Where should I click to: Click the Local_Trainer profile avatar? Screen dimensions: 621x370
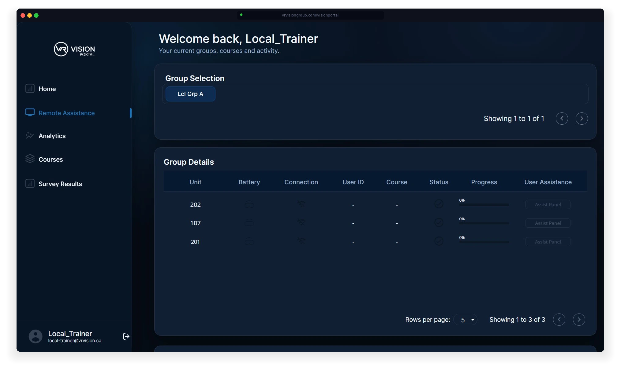pos(35,336)
